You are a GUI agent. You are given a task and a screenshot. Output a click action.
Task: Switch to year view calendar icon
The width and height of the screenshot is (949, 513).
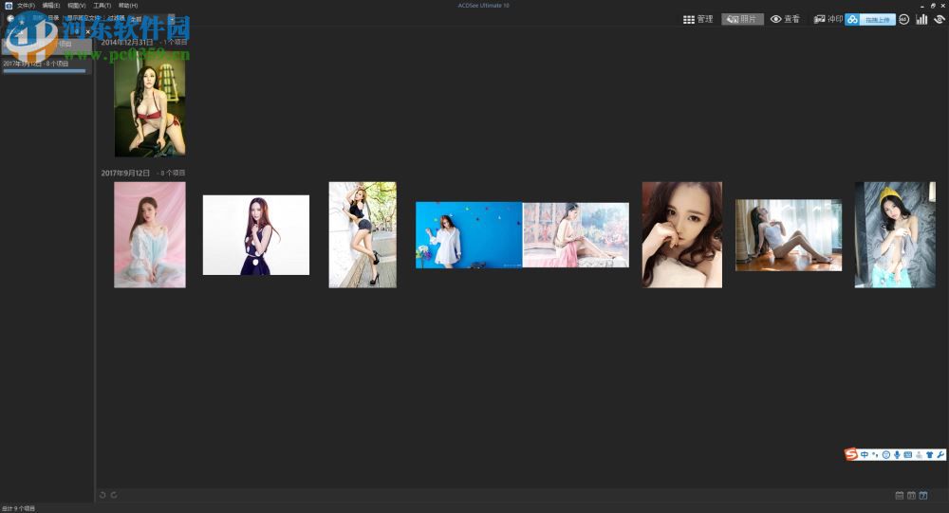click(x=900, y=495)
